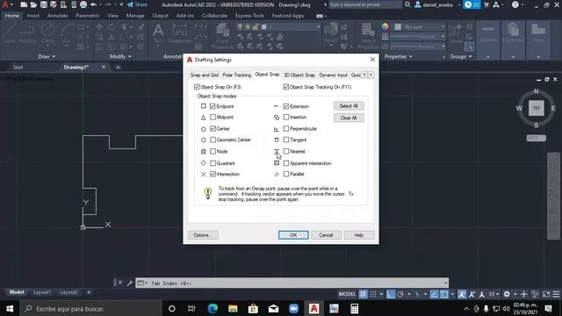Check the Perpendicular snap mode
The height and width of the screenshot is (316, 562).
(286, 128)
